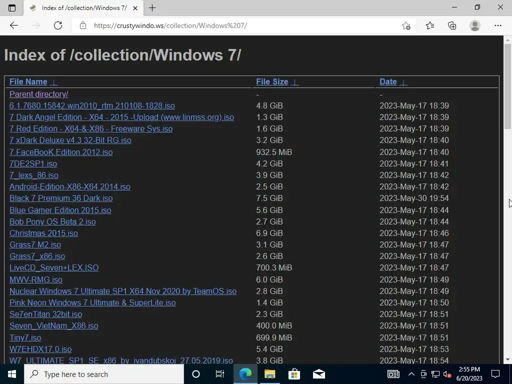
Task: Download Pink Neon Windows 7 iso
Action: click(x=92, y=302)
